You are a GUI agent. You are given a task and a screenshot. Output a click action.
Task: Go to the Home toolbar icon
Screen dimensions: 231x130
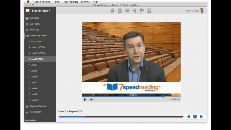click(x=113, y=11)
